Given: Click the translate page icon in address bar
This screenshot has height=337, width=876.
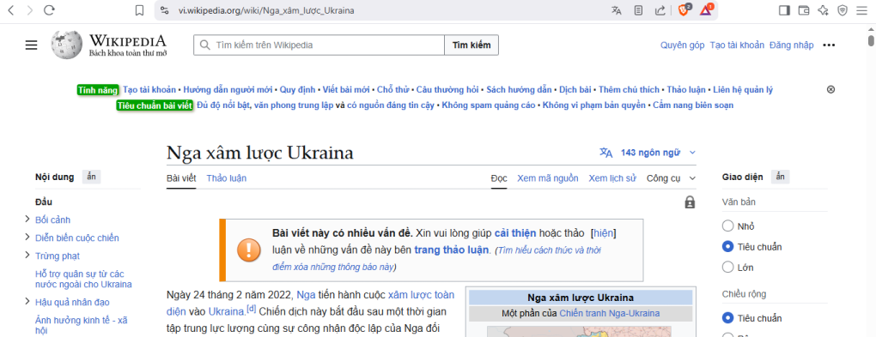Looking at the screenshot, I should (x=617, y=10).
